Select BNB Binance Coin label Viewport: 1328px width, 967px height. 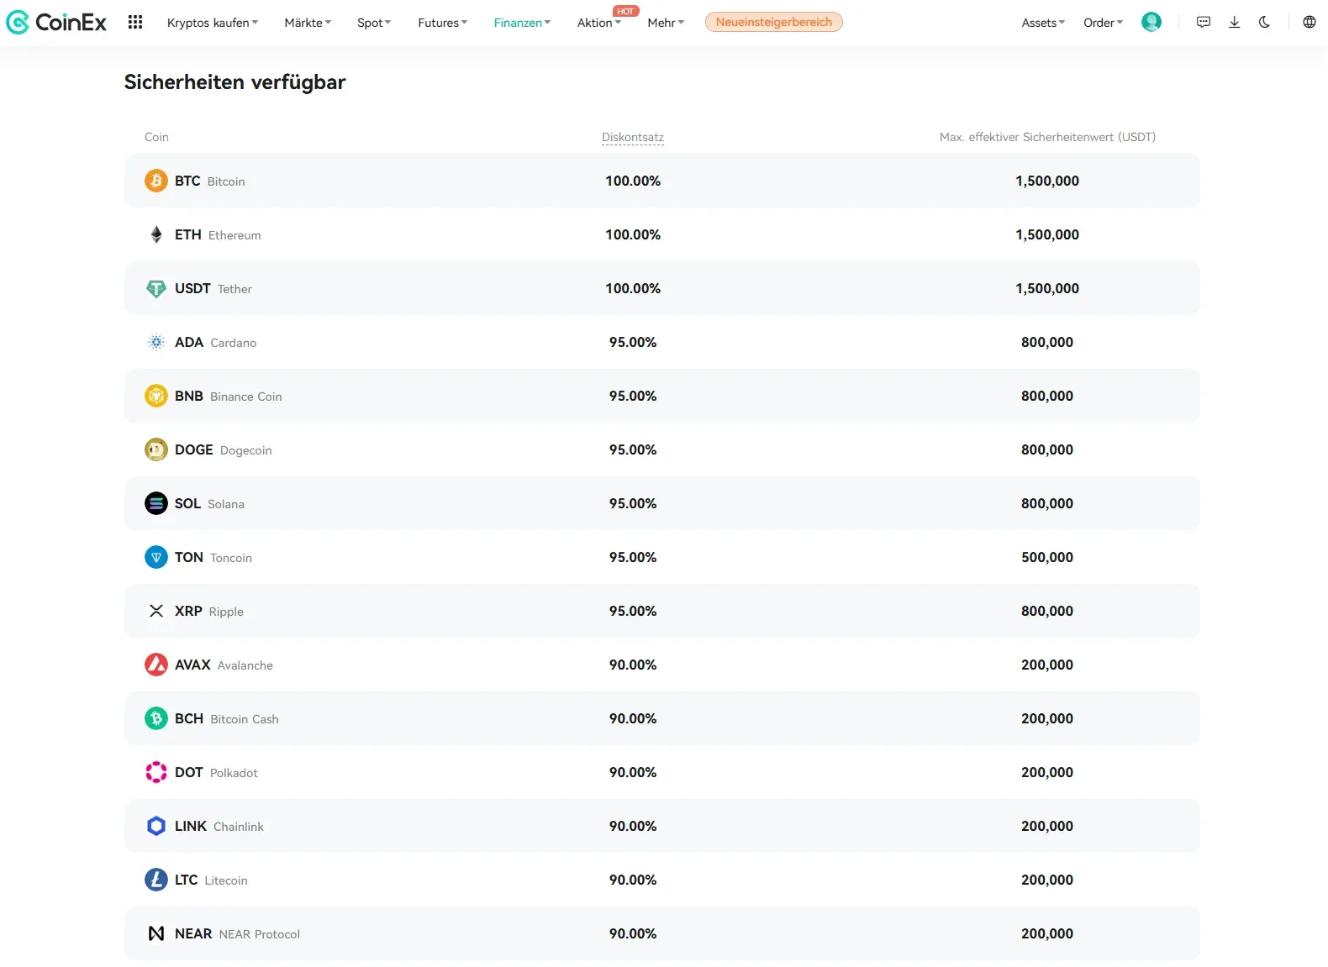pyautogui.click(x=229, y=396)
